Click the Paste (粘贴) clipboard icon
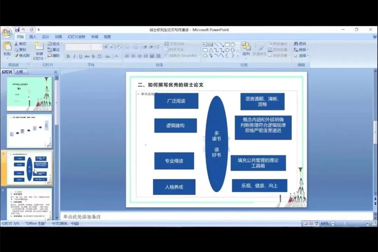Screen dimensions: 378x252 7,47
